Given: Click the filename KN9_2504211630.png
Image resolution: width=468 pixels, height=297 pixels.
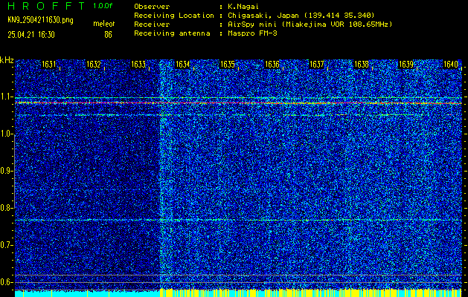Looking at the screenshot, I should point(40,20).
